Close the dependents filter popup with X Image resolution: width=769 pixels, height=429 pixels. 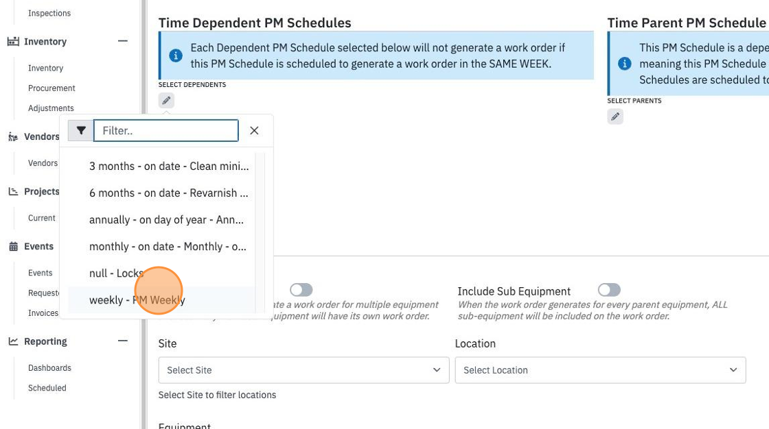coord(254,131)
